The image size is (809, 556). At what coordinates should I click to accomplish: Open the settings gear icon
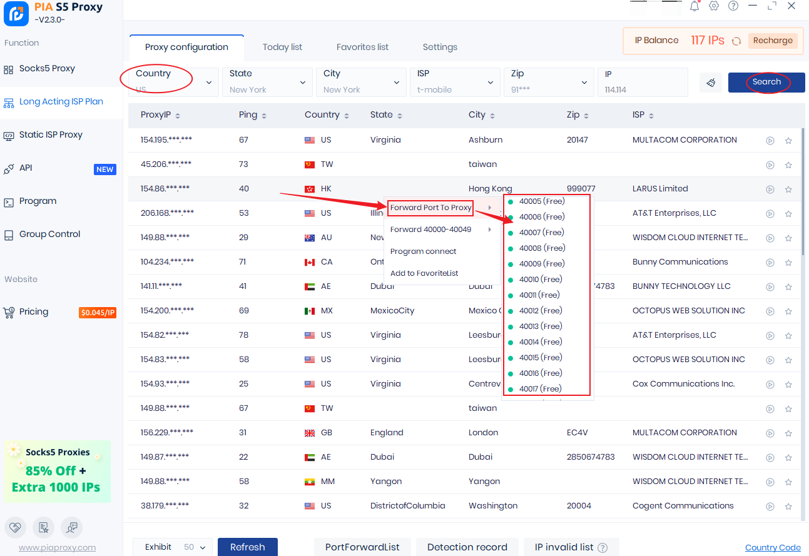714,6
